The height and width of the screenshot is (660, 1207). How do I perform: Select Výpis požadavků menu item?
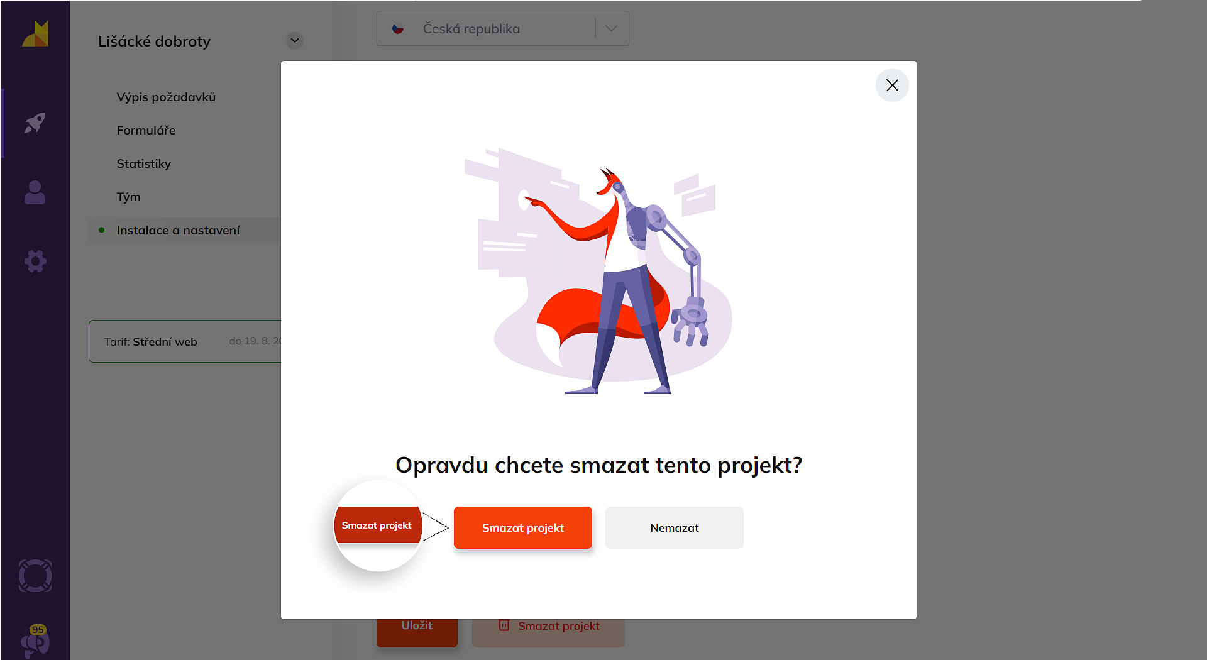[166, 97]
